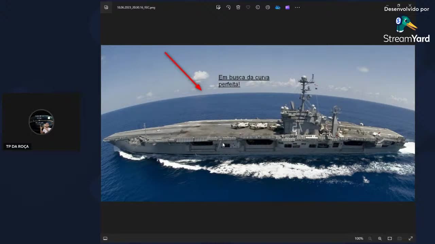Close the Photos window

(410, 5)
